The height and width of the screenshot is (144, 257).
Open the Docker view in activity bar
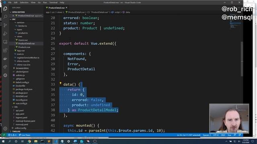tap(5, 59)
